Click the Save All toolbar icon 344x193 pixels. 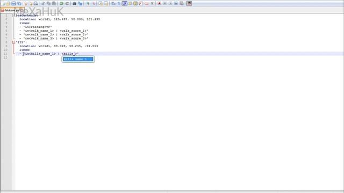19,4
